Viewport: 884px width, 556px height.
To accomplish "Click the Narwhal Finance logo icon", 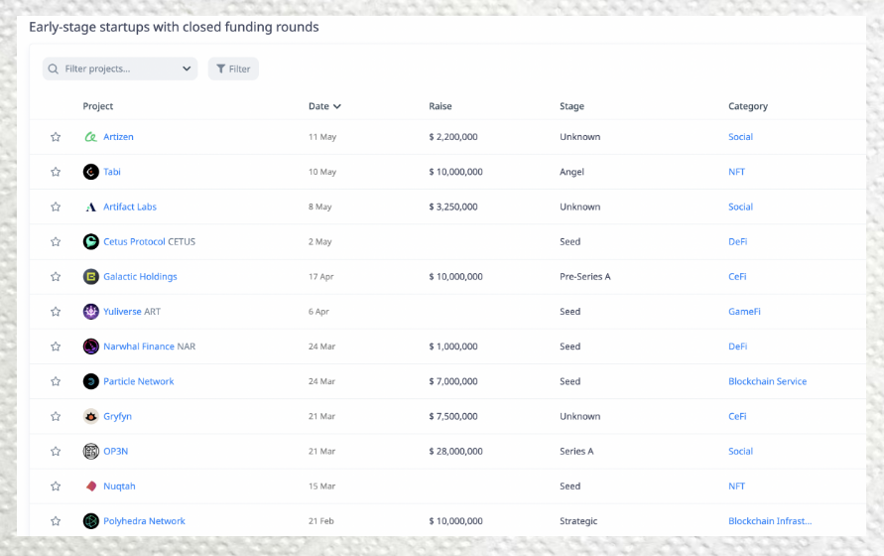I will (x=90, y=347).
